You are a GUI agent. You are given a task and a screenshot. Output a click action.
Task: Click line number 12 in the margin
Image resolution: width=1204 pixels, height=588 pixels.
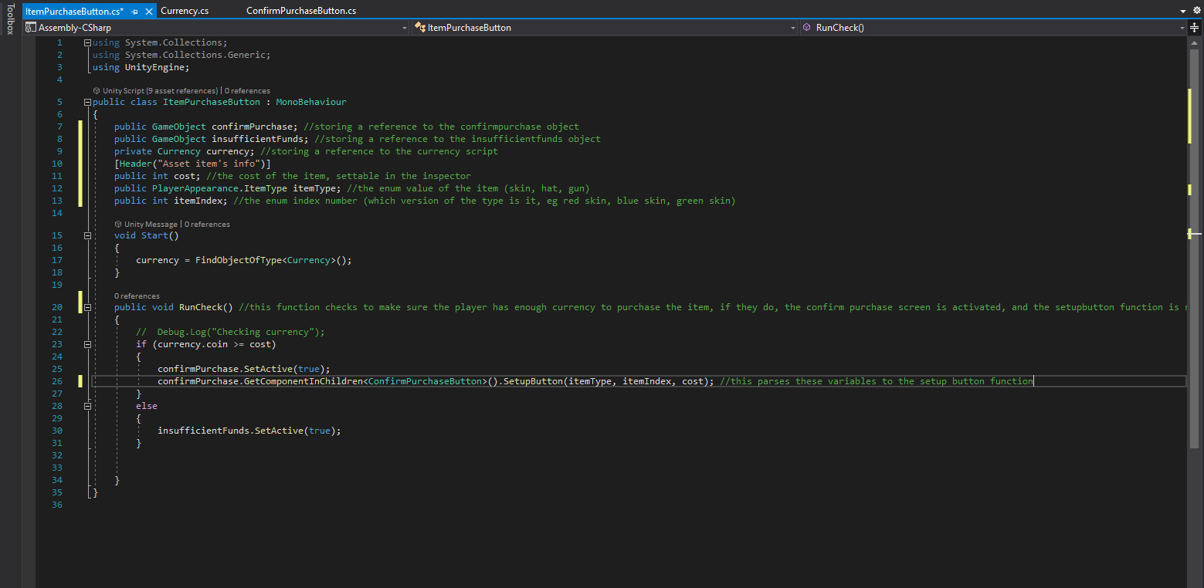(56, 188)
